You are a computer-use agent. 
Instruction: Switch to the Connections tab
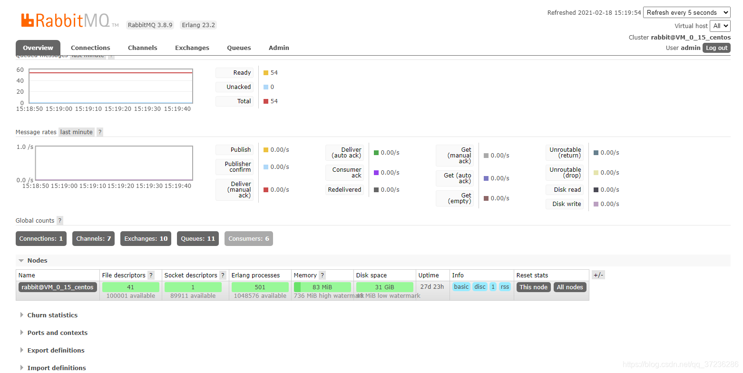pyautogui.click(x=90, y=48)
